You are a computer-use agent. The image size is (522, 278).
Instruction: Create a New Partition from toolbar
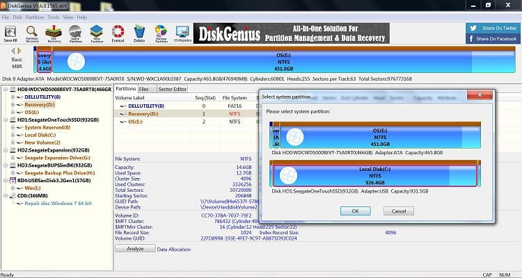point(97,34)
